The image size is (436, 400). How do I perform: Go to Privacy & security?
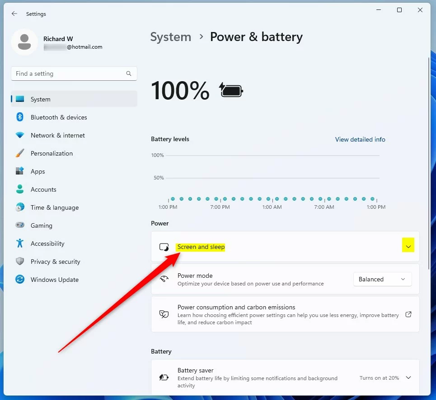[74, 262]
